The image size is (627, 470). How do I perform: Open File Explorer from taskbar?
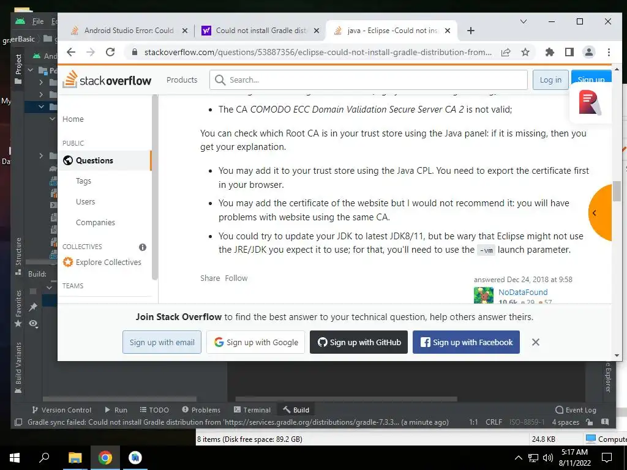coord(75,458)
